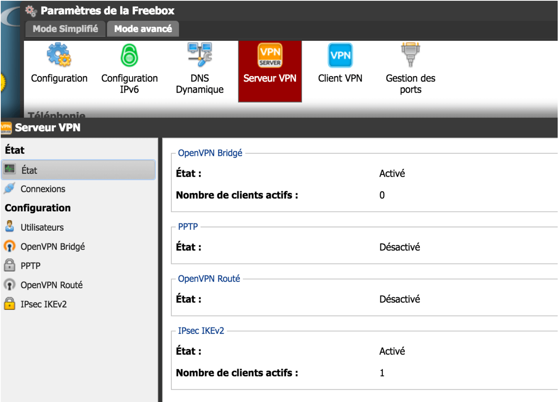This screenshot has width=560, height=402.
Task: Open Utilisateurs configuration entry
Action: (x=42, y=227)
